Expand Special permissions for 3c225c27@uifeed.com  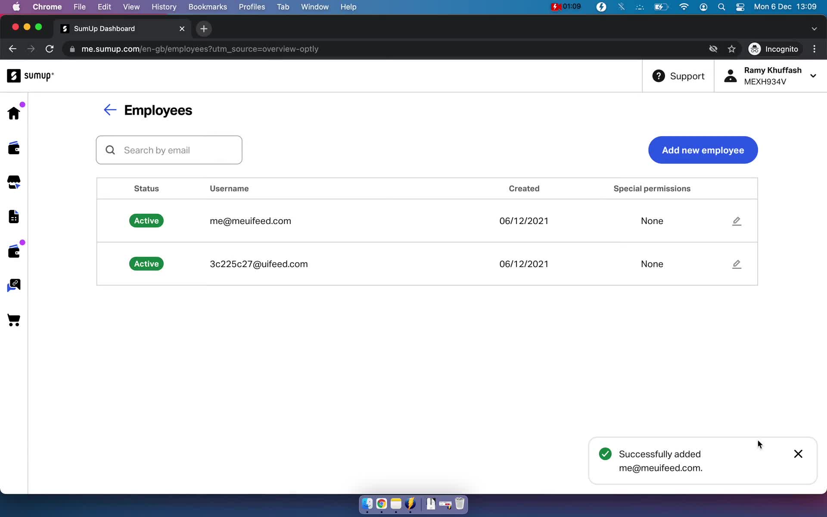(x=737, y=263)
